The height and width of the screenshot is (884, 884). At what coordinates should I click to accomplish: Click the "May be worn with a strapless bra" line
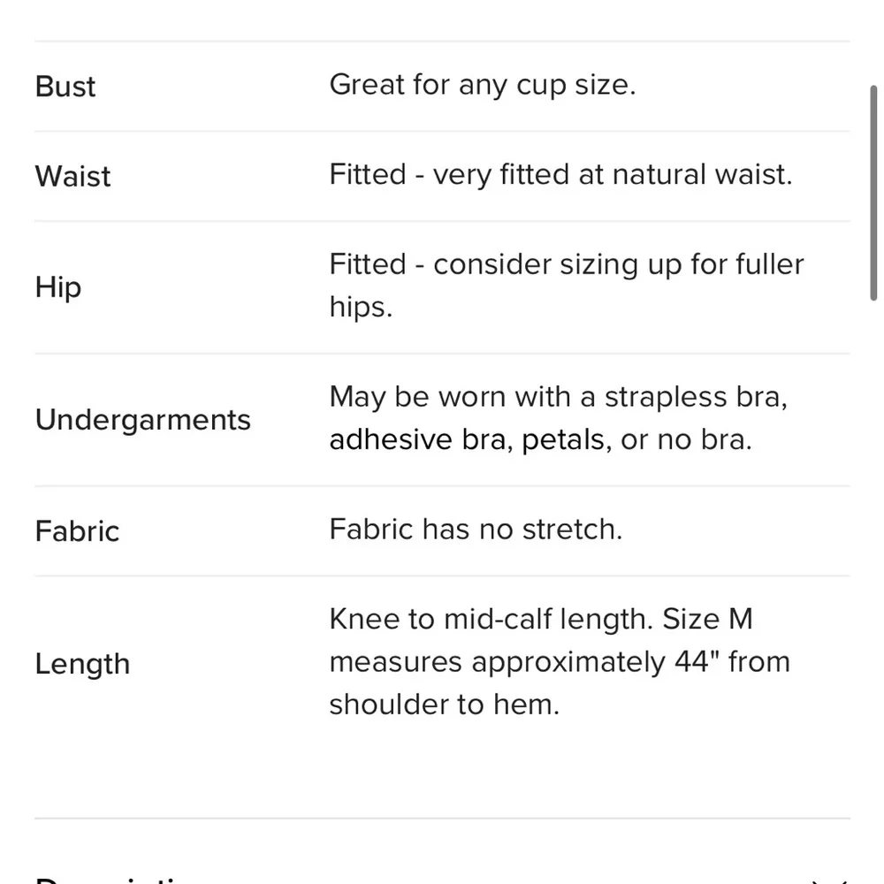pos(558,397)
